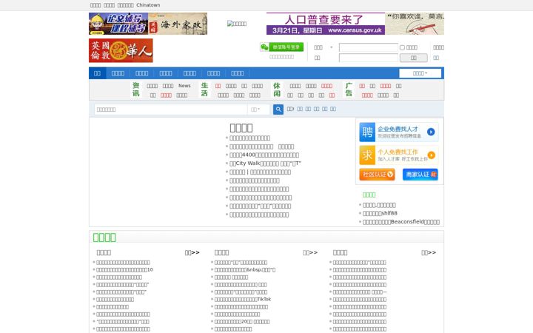Click the WeChat speech-bubble icon
This screenshot has height=333, width=533.
[264, 47]
